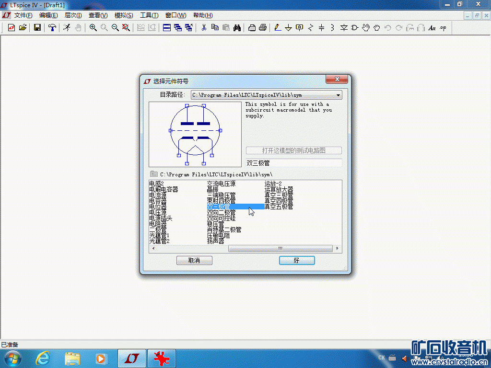This screenshot has height=368, width=491.
Task: Select 光耦管2 in the component list
Action: pos(159,241)
